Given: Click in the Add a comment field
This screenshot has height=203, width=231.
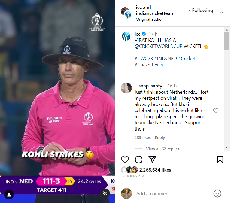Looking at the screenshot, I should (172, 193).
